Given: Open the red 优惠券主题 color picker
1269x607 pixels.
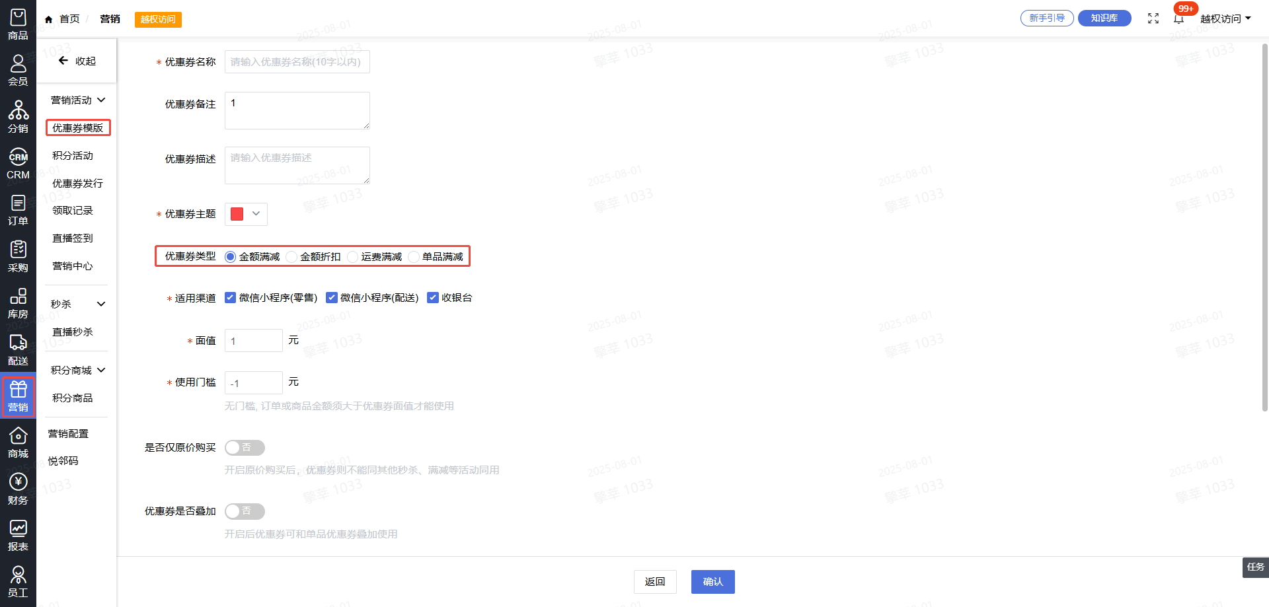Looking at the screenshot, I should (x=246, y=214).
